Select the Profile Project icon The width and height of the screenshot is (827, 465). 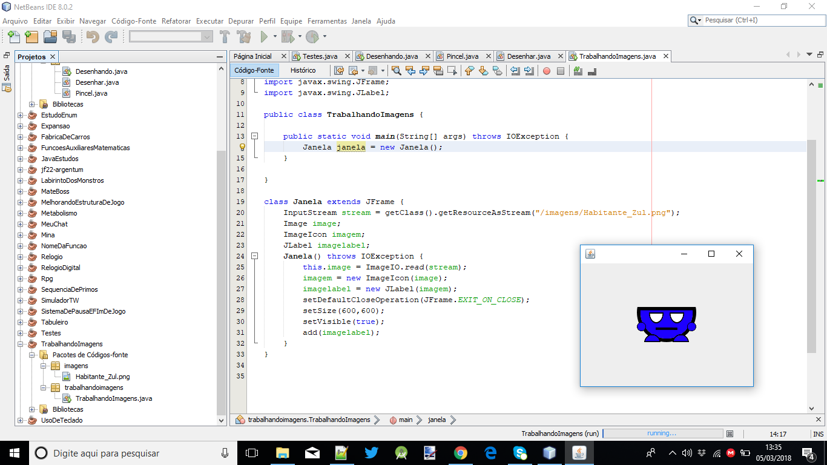click(312, 38)
